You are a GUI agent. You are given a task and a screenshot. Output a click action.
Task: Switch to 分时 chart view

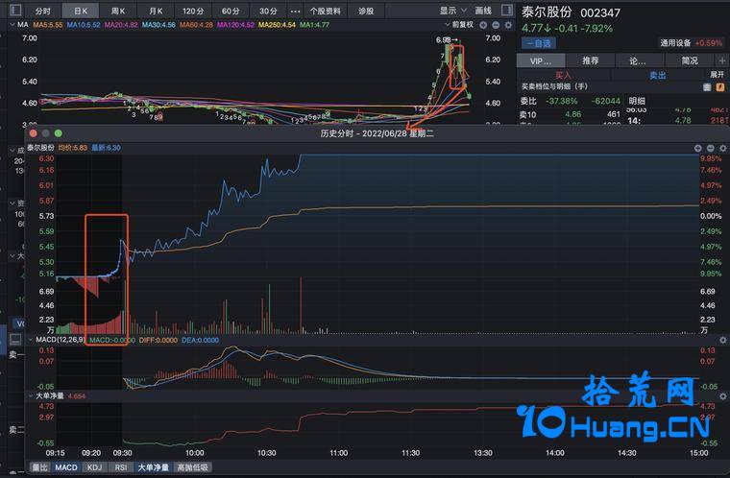42,11
